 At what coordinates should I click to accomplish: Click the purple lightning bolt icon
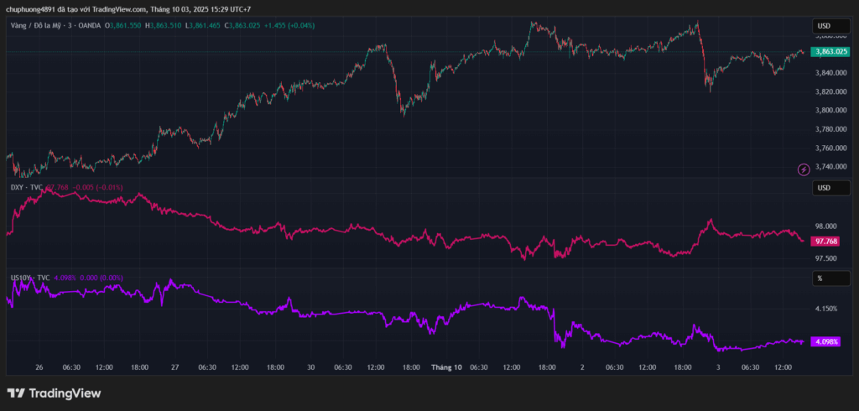tap(804, 169)
